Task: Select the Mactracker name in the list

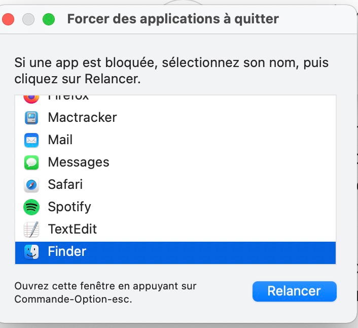Action: [x=82, y=118]
